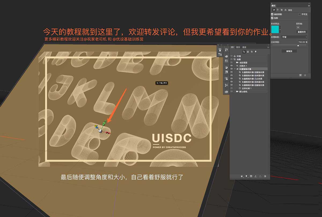Click the render icon in Properties panel footer
The image size is (322, 217).
click(301, 75)
